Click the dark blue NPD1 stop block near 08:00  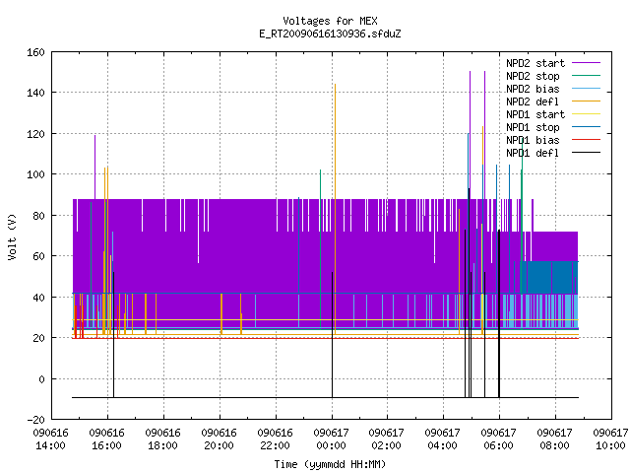pyautogui.click(x=549, y=278)
